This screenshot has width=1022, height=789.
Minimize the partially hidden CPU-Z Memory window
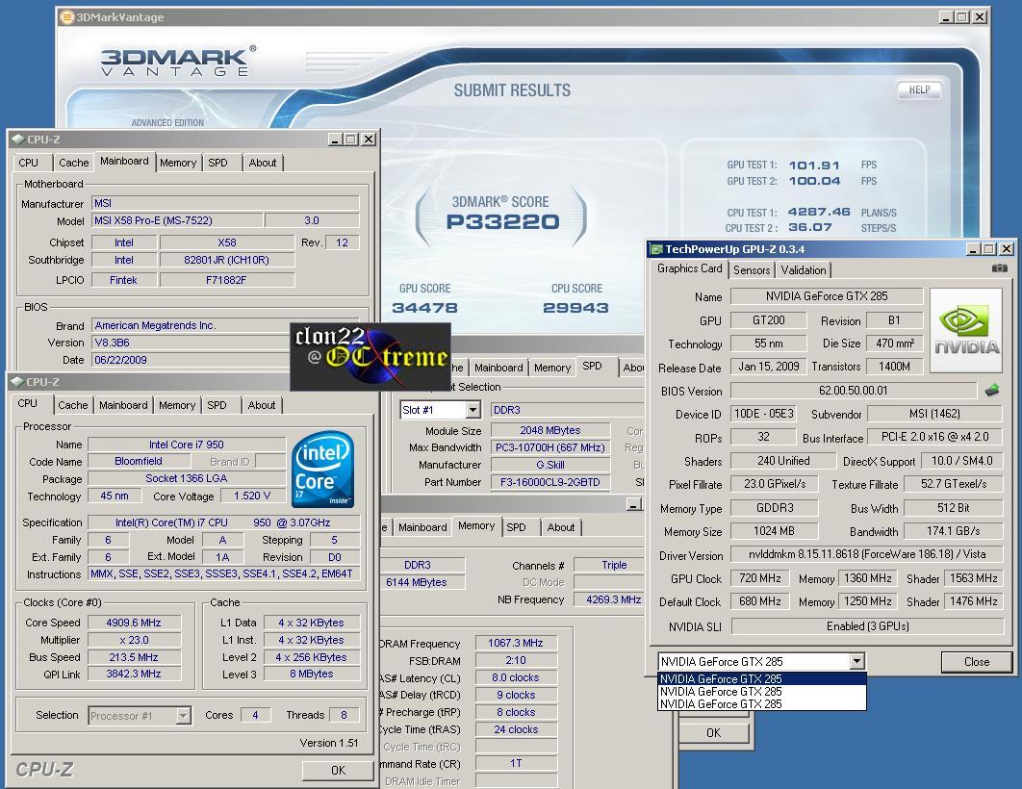[633, 504]
